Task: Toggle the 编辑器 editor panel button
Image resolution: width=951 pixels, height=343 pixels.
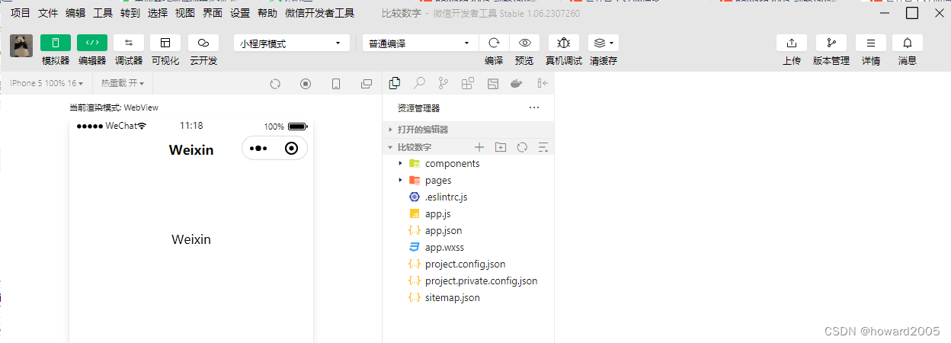Action: (x=92, y=43)
